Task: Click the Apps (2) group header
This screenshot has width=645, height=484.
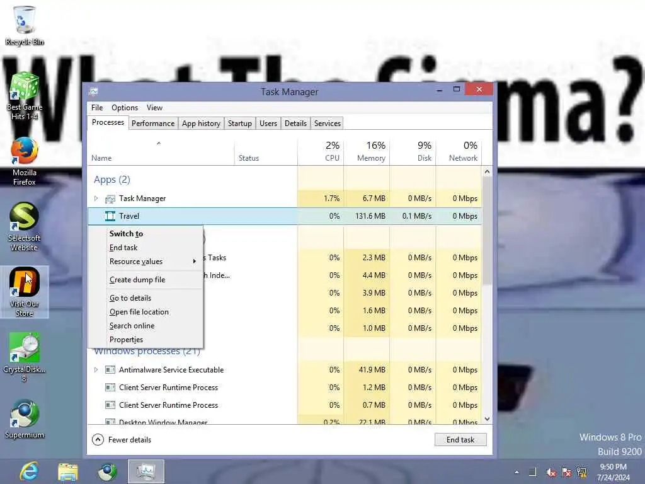Action: (x=112, y=180)
